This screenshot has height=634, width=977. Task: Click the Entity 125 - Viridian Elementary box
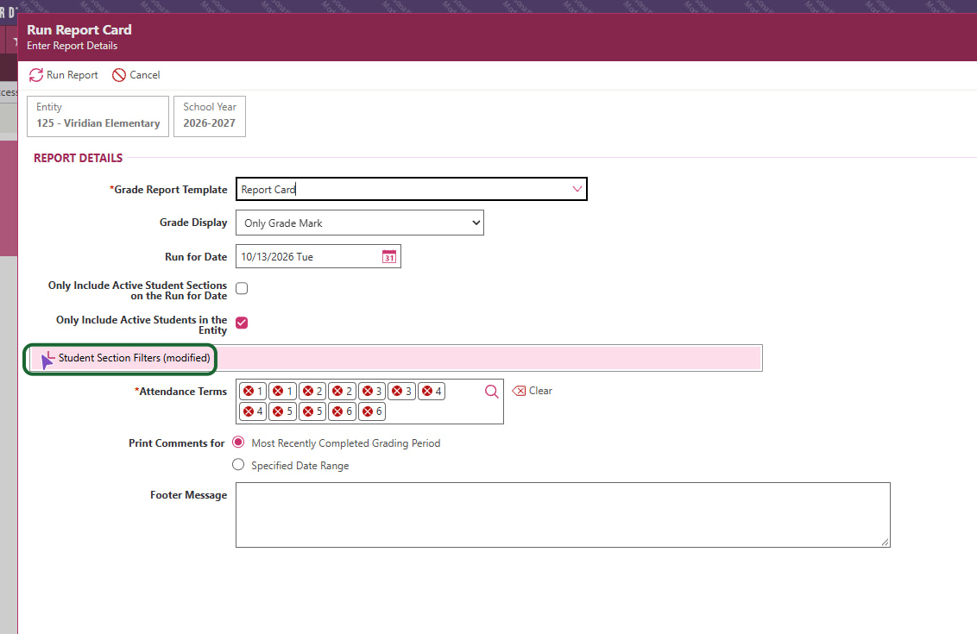(x=98, y=116)
